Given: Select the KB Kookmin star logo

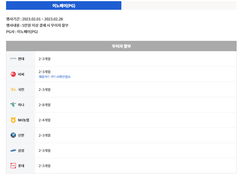Looking at the screenshot, I should coord(13,89).
